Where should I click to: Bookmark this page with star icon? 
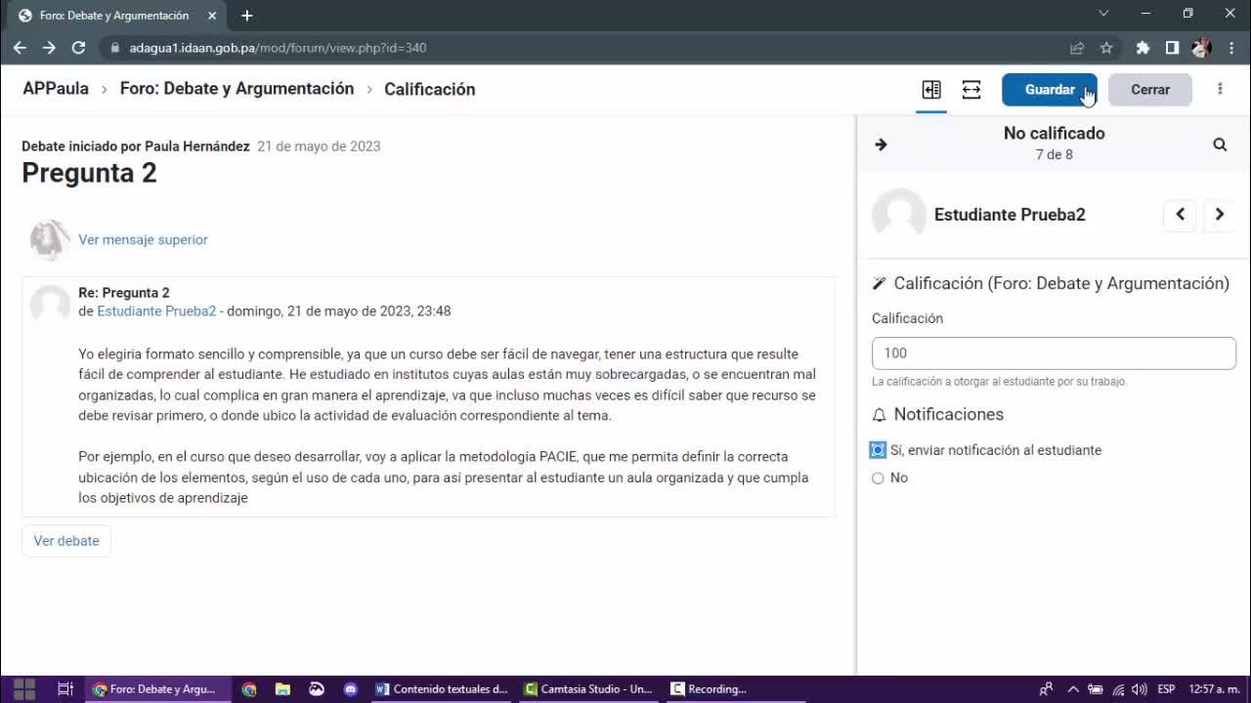[x=1106, y=48]
